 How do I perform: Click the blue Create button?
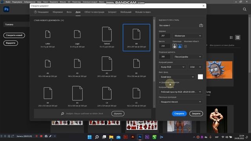click(x=179, y=114)
